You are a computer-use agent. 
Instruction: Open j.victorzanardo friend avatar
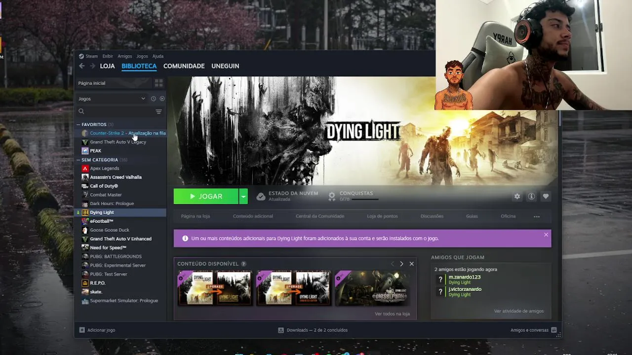(440, 292)
